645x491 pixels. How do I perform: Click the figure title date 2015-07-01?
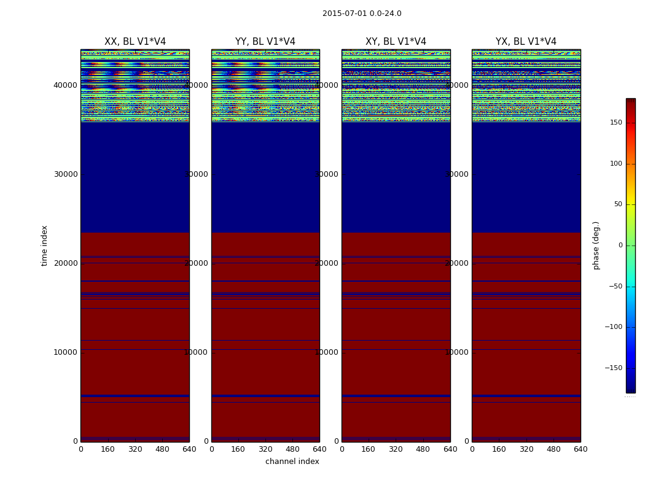[x=343, y=14]
